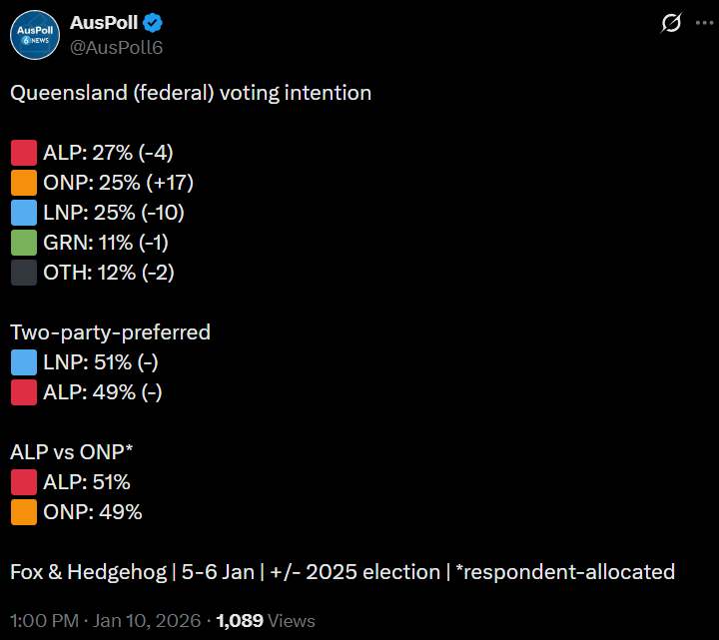719x640 pixels.
Task: Click the AusPoll profile avatar
Action: 34,34
